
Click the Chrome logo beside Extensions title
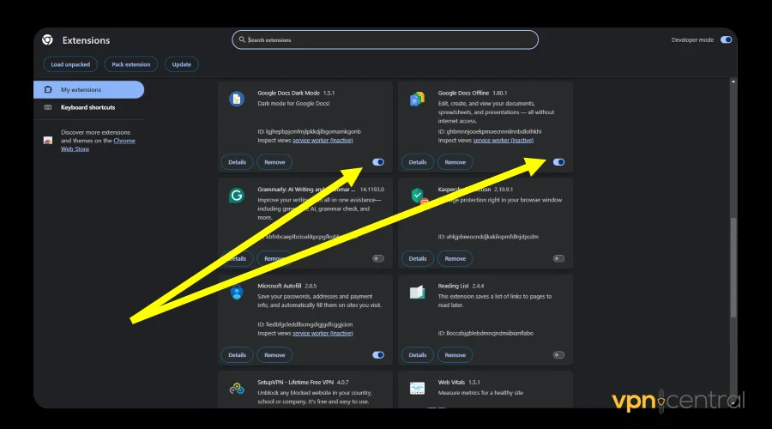point(48,40)
